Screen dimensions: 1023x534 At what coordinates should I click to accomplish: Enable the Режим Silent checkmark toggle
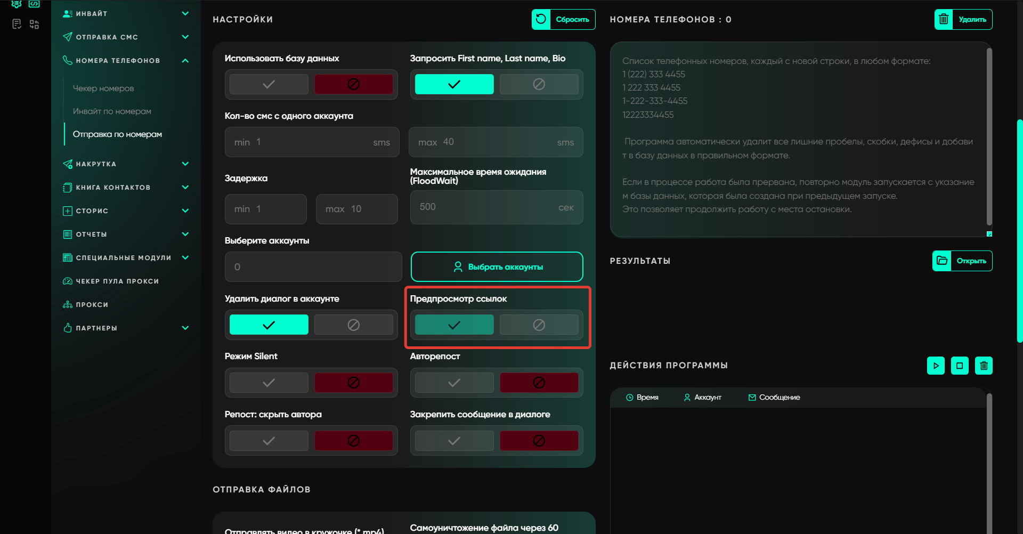point(269,383)
